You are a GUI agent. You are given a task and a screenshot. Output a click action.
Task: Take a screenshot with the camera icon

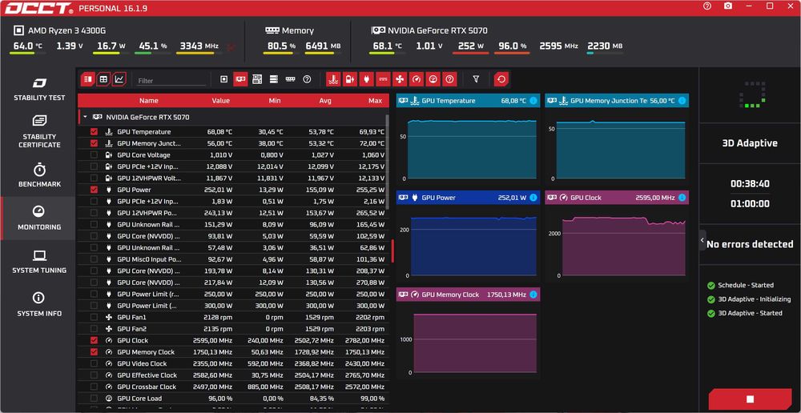728,6
